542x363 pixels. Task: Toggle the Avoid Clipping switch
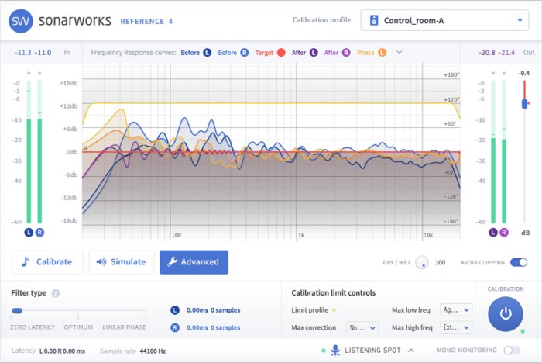click(x=519, y=262)
